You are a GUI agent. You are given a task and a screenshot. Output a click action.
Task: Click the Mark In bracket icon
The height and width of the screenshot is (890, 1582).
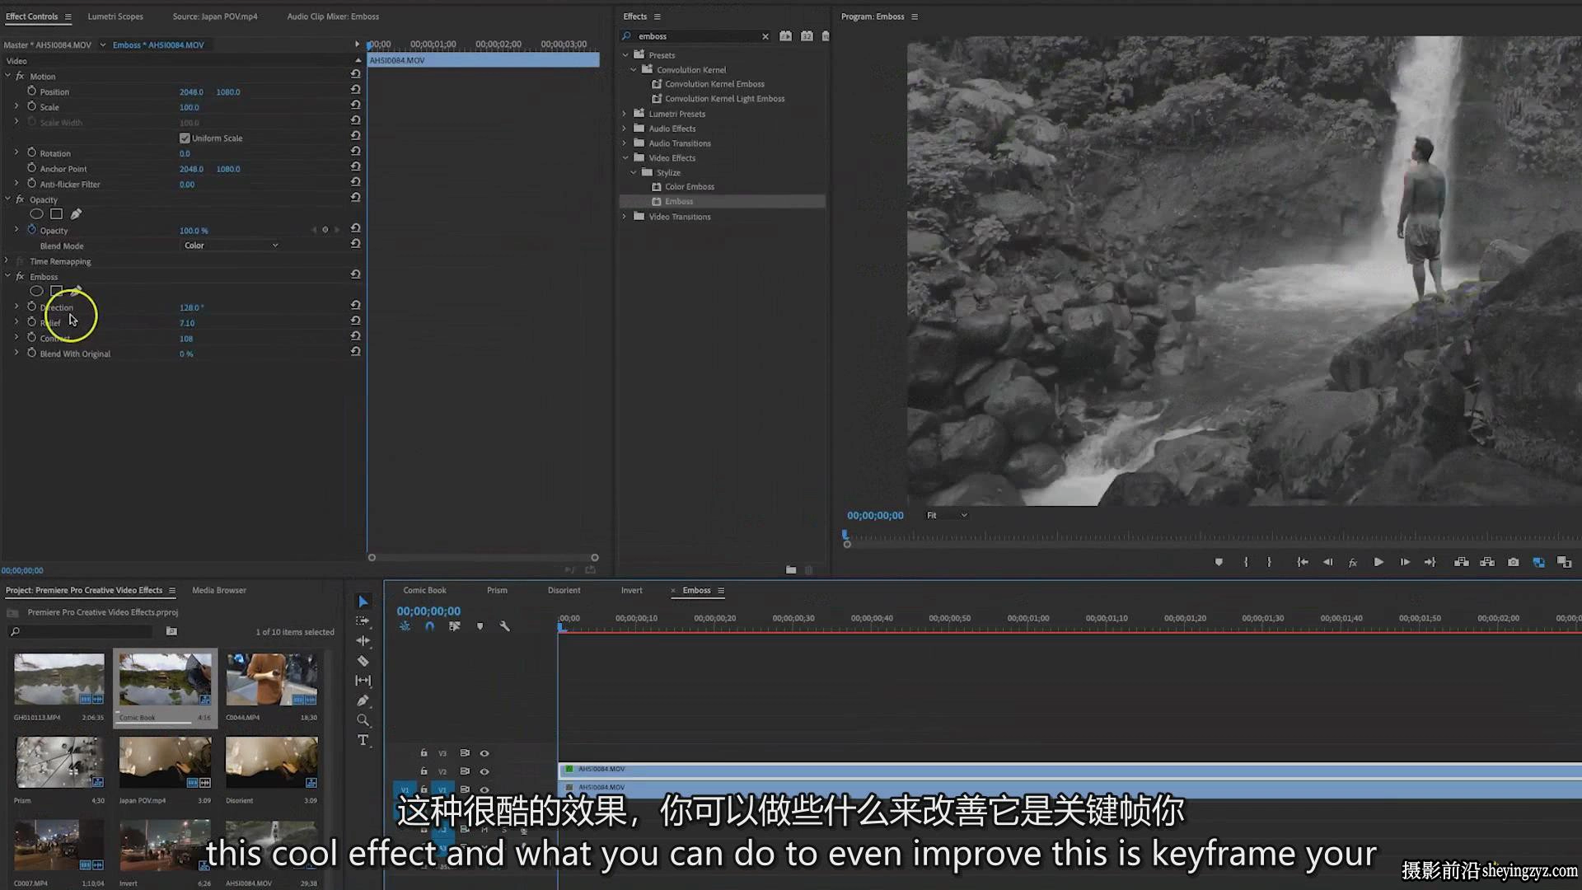coord(1246,562)
